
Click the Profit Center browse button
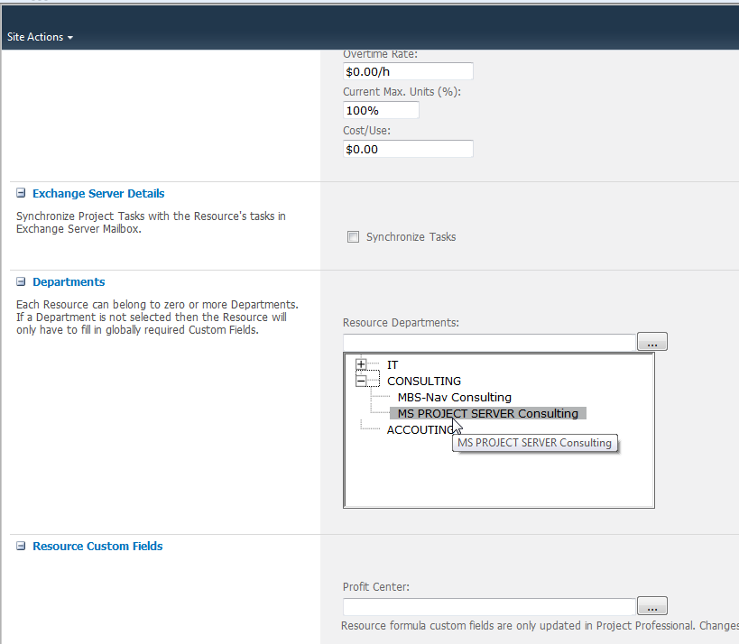tap(651, 606)
